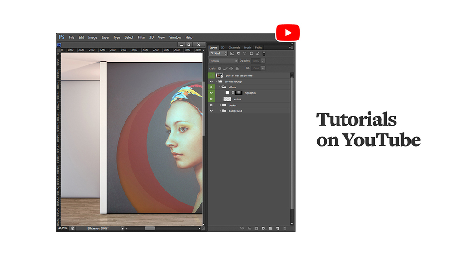Click the Photoshop Ps logo
Image resolution: width=462 pixels, height=260 pixels.
click(x=62, y=37)
